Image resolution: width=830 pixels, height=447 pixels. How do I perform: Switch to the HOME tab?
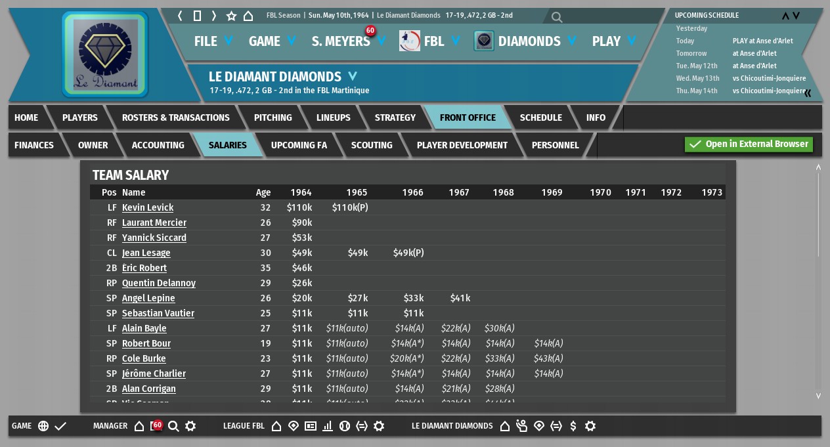[x=26, y=117]
